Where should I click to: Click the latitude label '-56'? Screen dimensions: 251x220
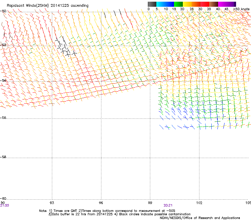(x=3, y=117)
